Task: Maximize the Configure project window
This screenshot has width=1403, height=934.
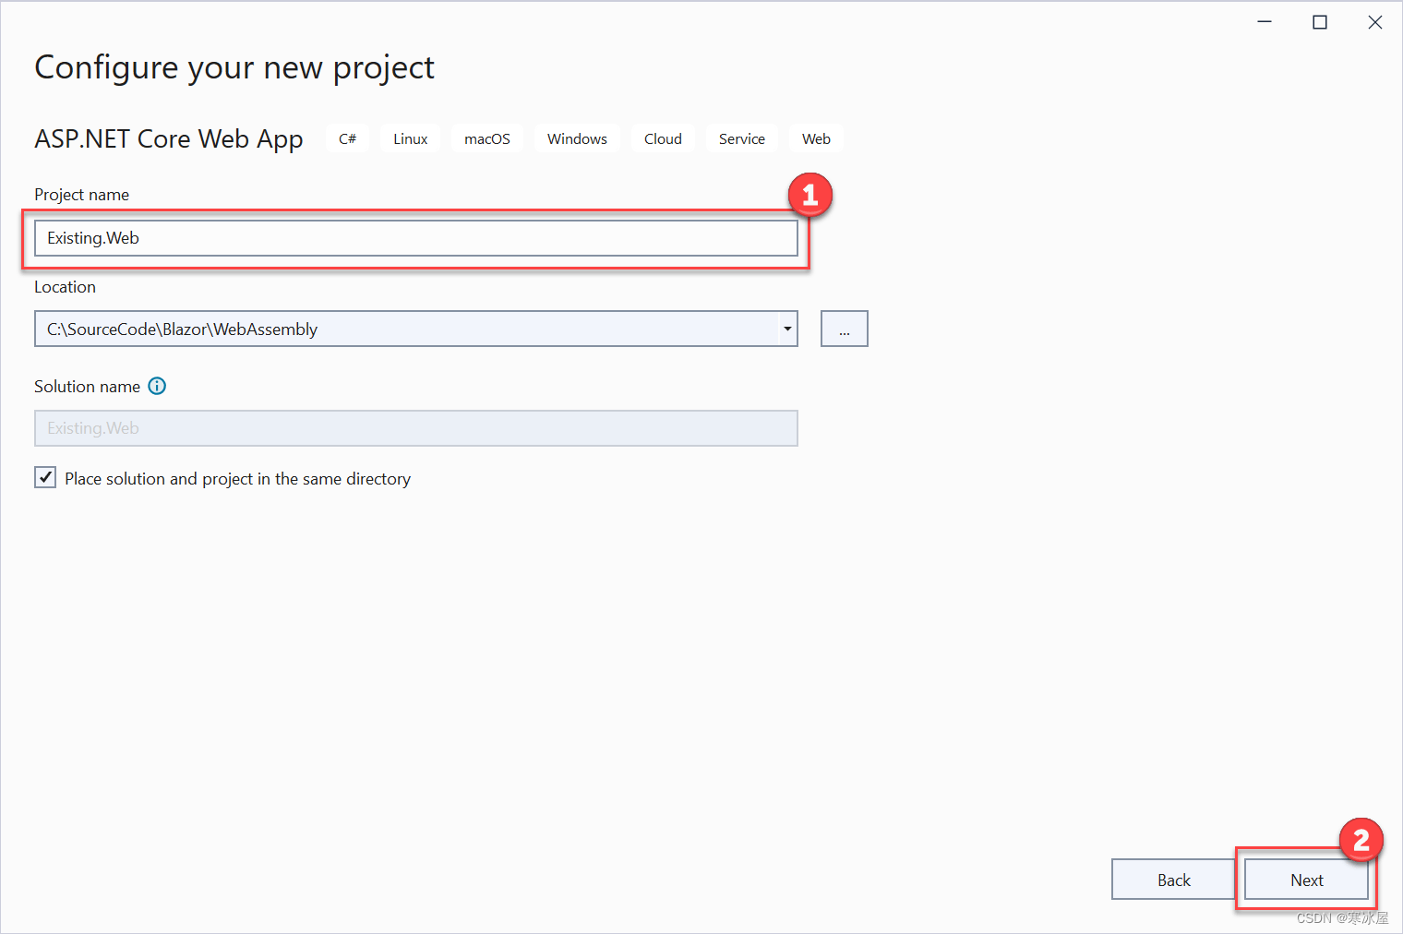Action: pos(1320,21)
